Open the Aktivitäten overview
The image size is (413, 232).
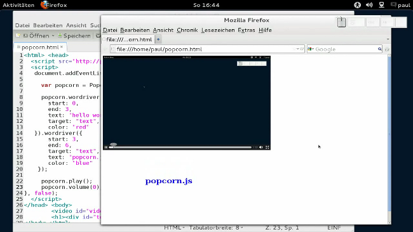pos(18,5)
